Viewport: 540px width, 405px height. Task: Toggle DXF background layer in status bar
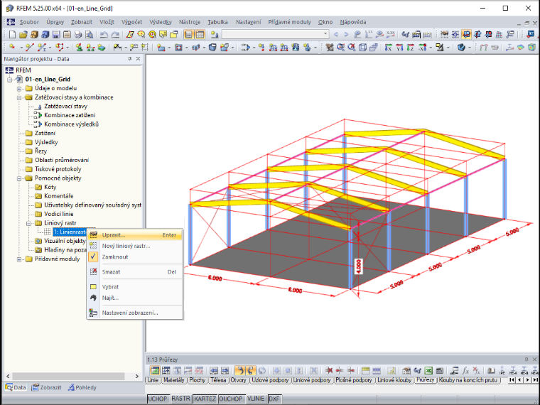point(274,399)
